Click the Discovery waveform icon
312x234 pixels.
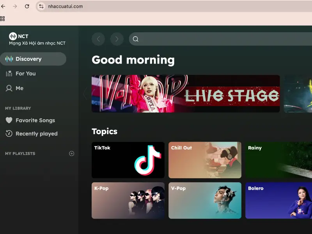point(9,59)
